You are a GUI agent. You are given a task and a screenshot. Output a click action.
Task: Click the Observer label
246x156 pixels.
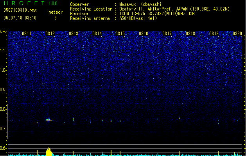79,4
